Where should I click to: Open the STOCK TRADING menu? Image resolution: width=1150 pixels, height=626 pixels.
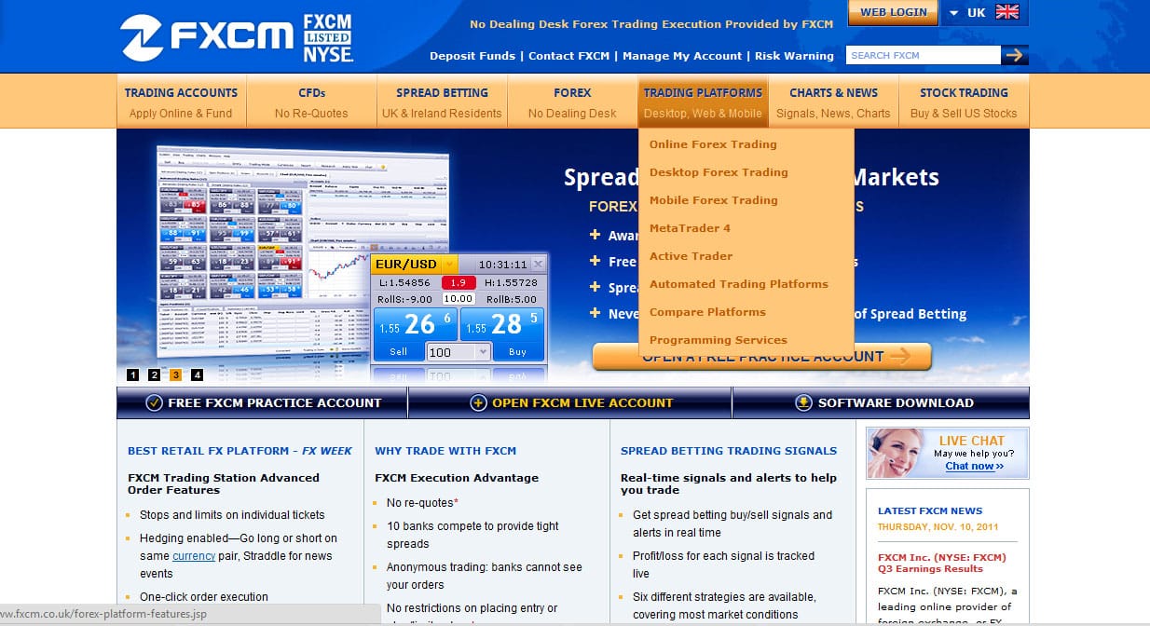point(964,102)
